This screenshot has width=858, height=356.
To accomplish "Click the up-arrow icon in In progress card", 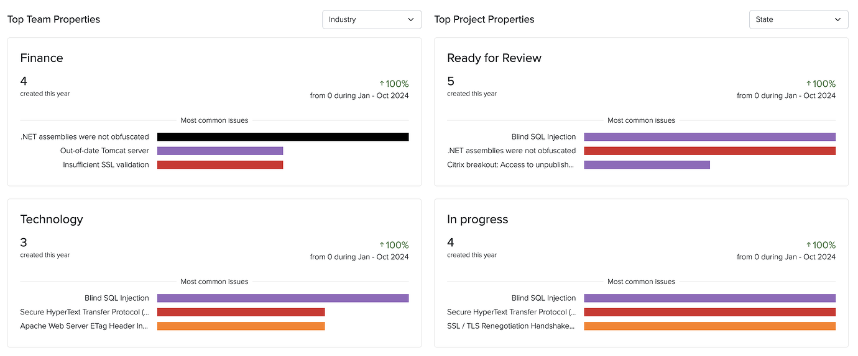I will (x=809, y=245).
